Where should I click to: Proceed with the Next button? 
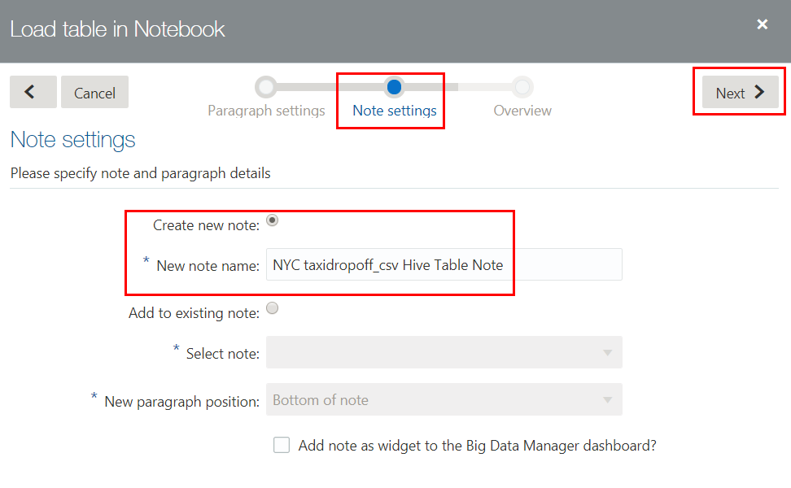739,93
